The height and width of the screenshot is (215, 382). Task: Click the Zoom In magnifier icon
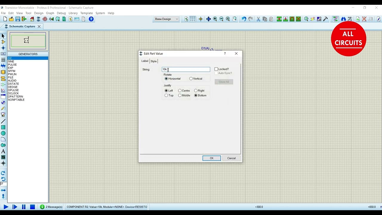(215, 19)
